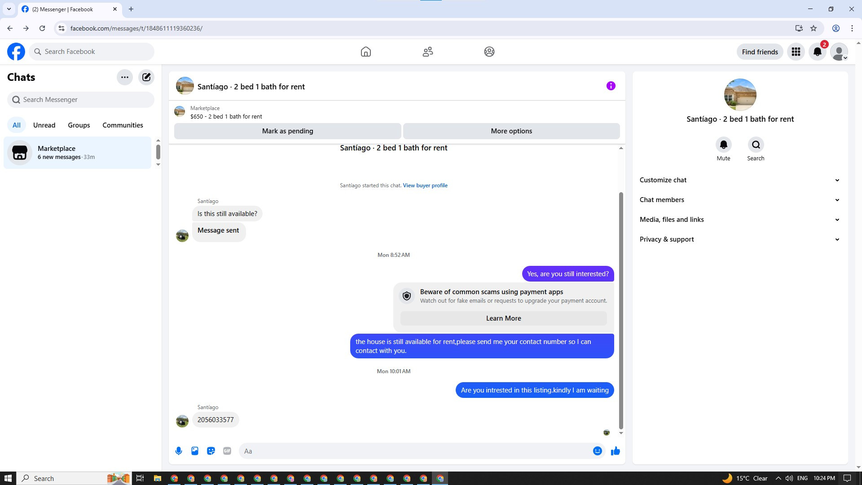
Task: Click the Search Messenger field
Action: pos(81,100)
